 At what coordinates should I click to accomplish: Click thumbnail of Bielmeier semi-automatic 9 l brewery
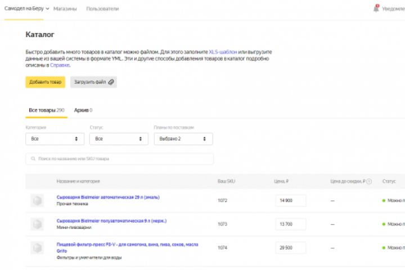37,224
